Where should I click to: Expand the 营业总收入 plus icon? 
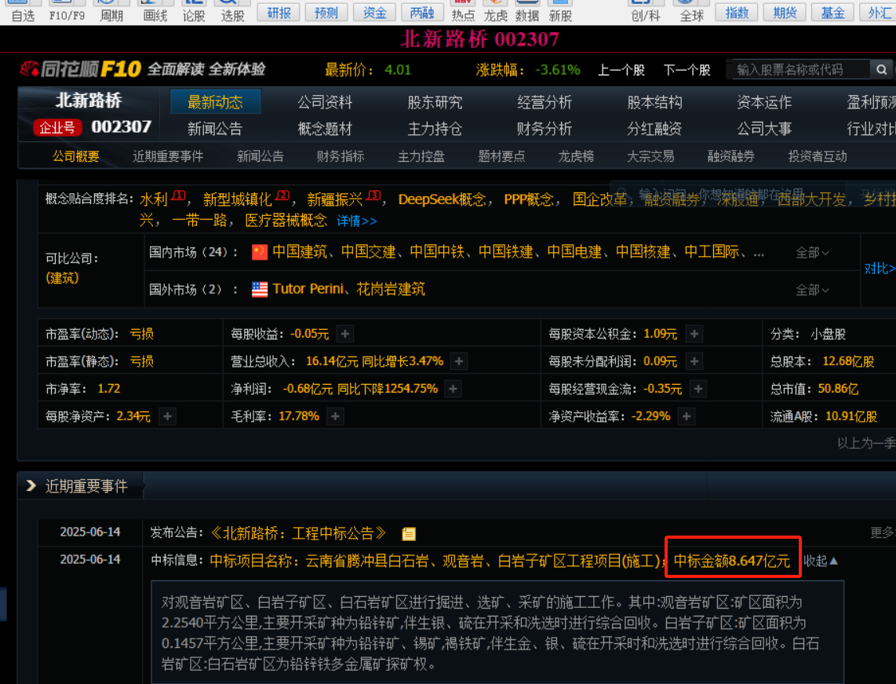click(458, 361)
